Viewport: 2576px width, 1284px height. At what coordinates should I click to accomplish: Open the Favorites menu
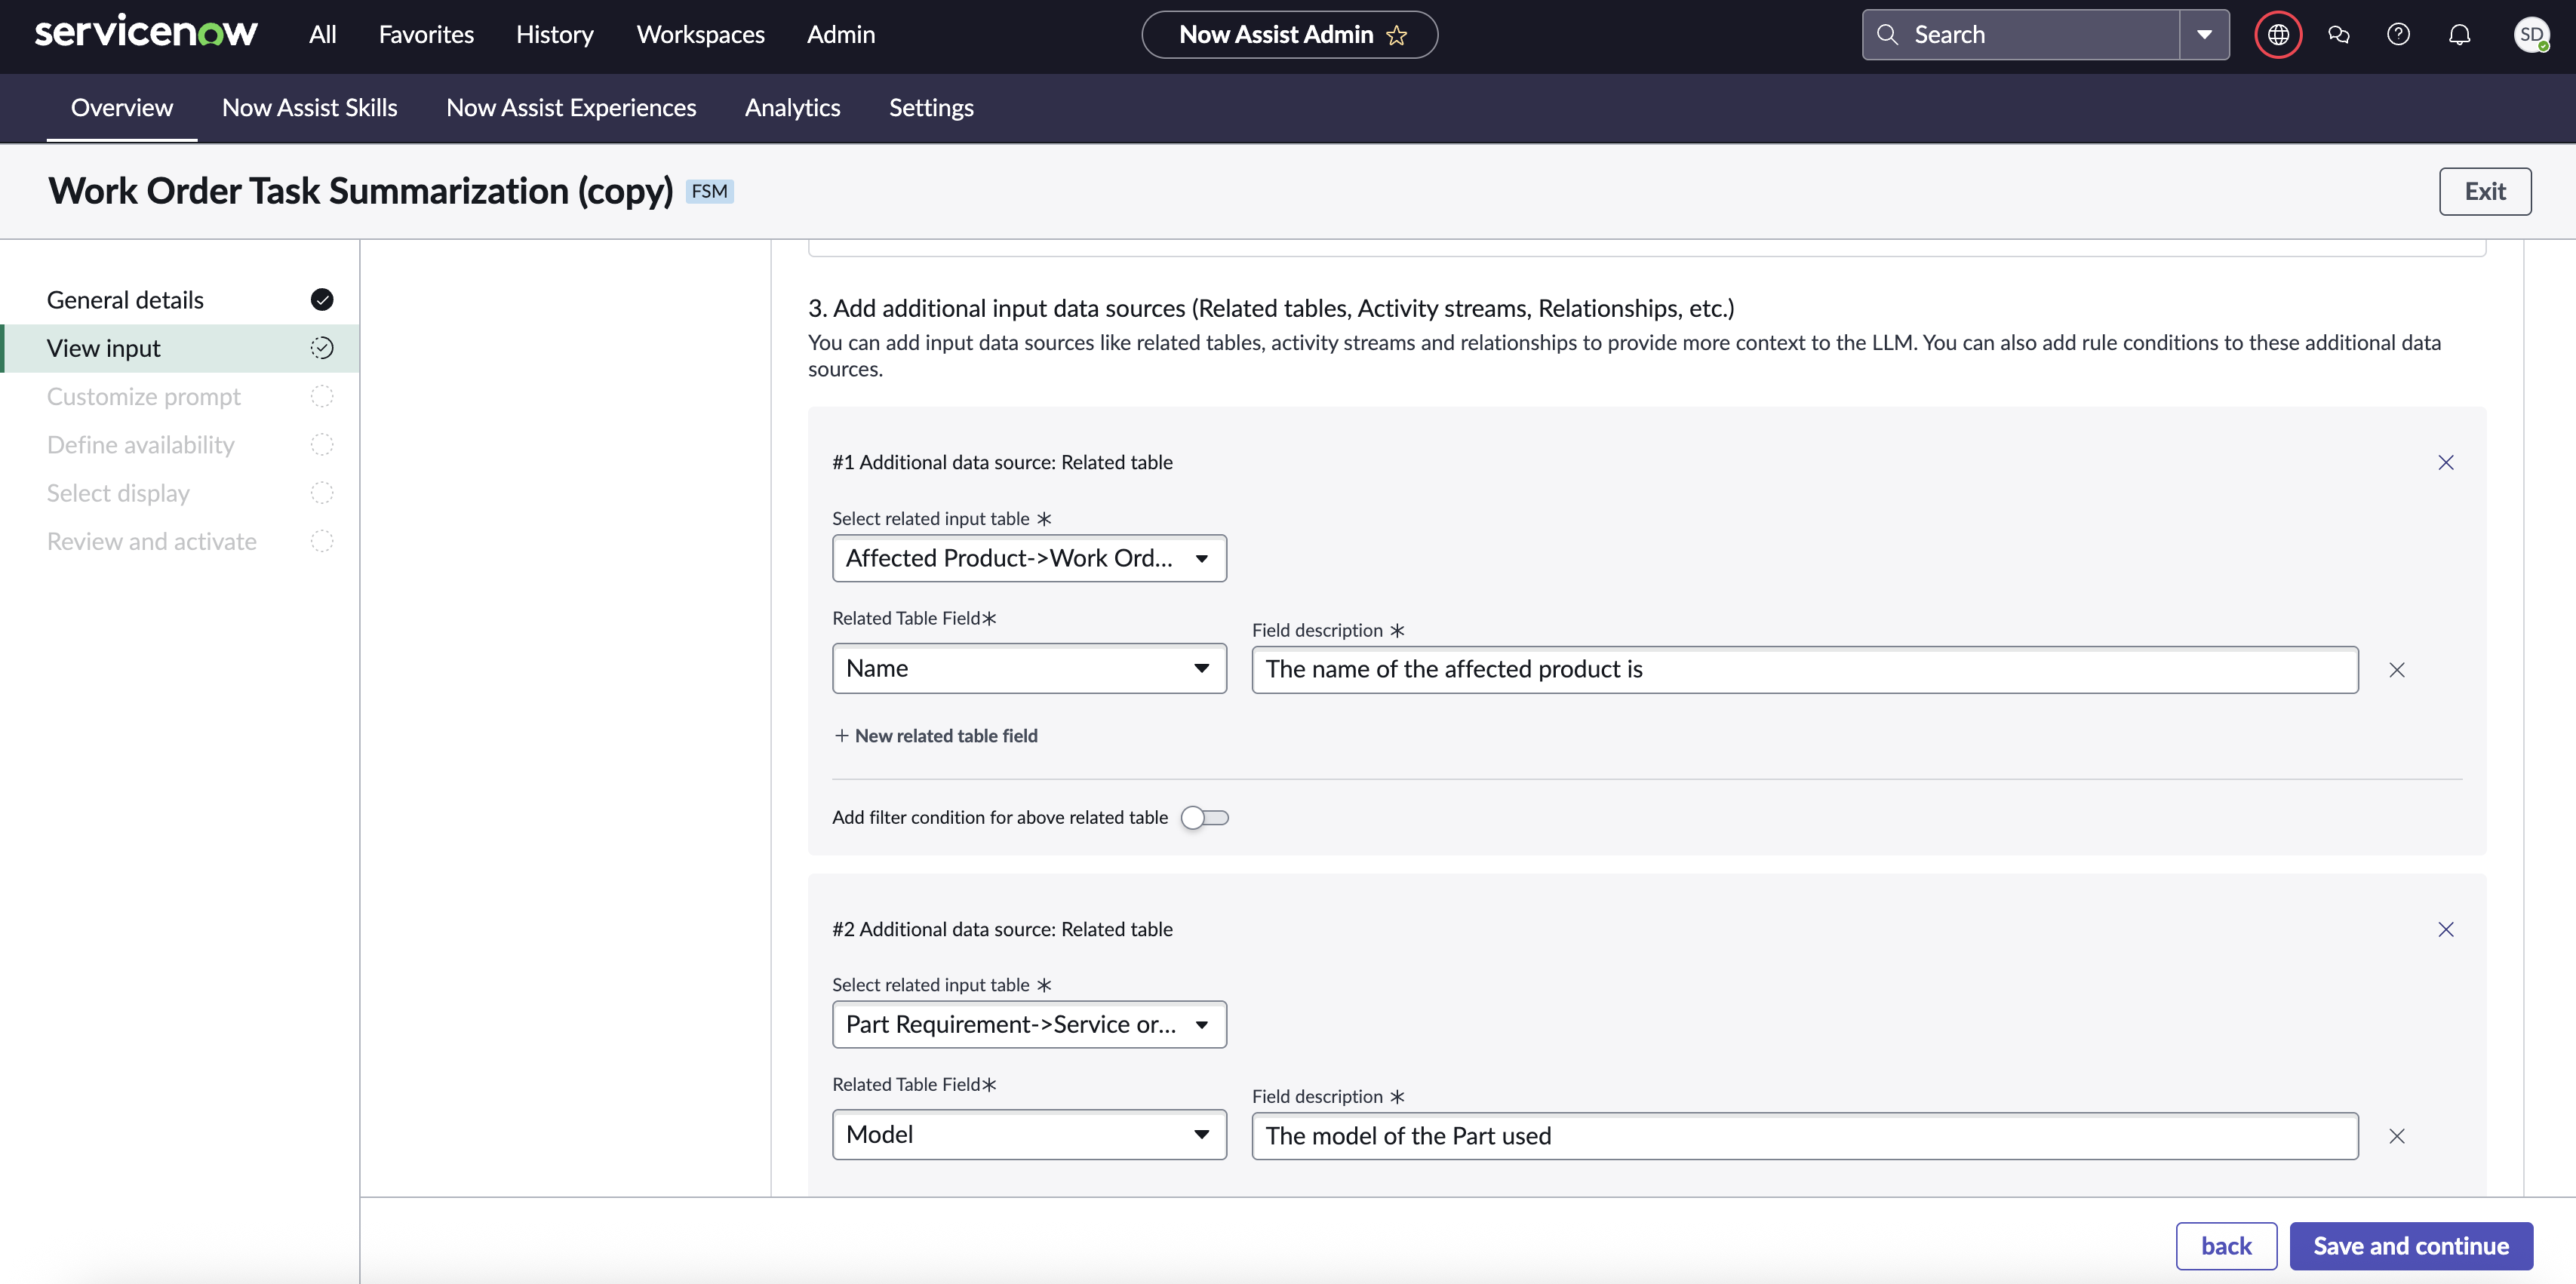(x=426, y=35)
